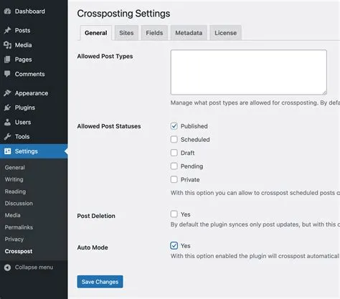This screenshot has height=299, width=340.
Task: Click the Allowed Post Statuses label
Action: [x=109, y=126]
